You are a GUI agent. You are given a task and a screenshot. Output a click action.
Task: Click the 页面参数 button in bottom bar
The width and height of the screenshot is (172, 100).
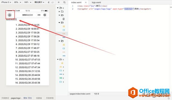[50, 98]
